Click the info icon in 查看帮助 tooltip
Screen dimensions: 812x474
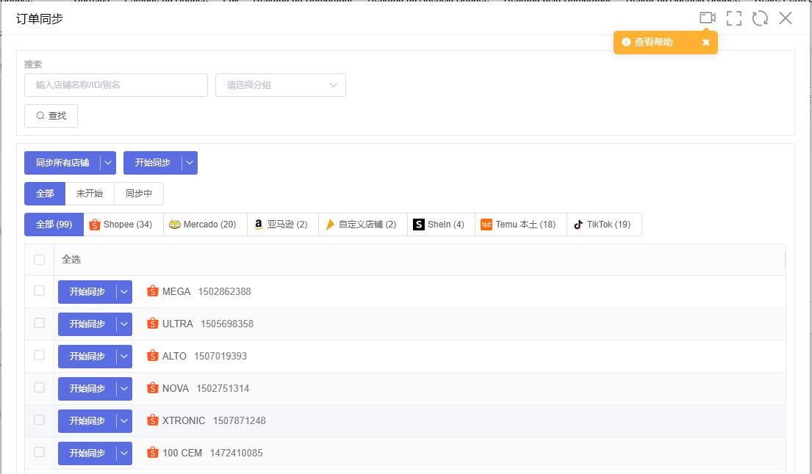click(626, 43)
